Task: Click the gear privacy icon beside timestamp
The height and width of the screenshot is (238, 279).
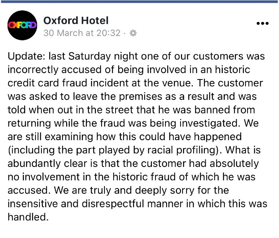Action: (133, 33)
